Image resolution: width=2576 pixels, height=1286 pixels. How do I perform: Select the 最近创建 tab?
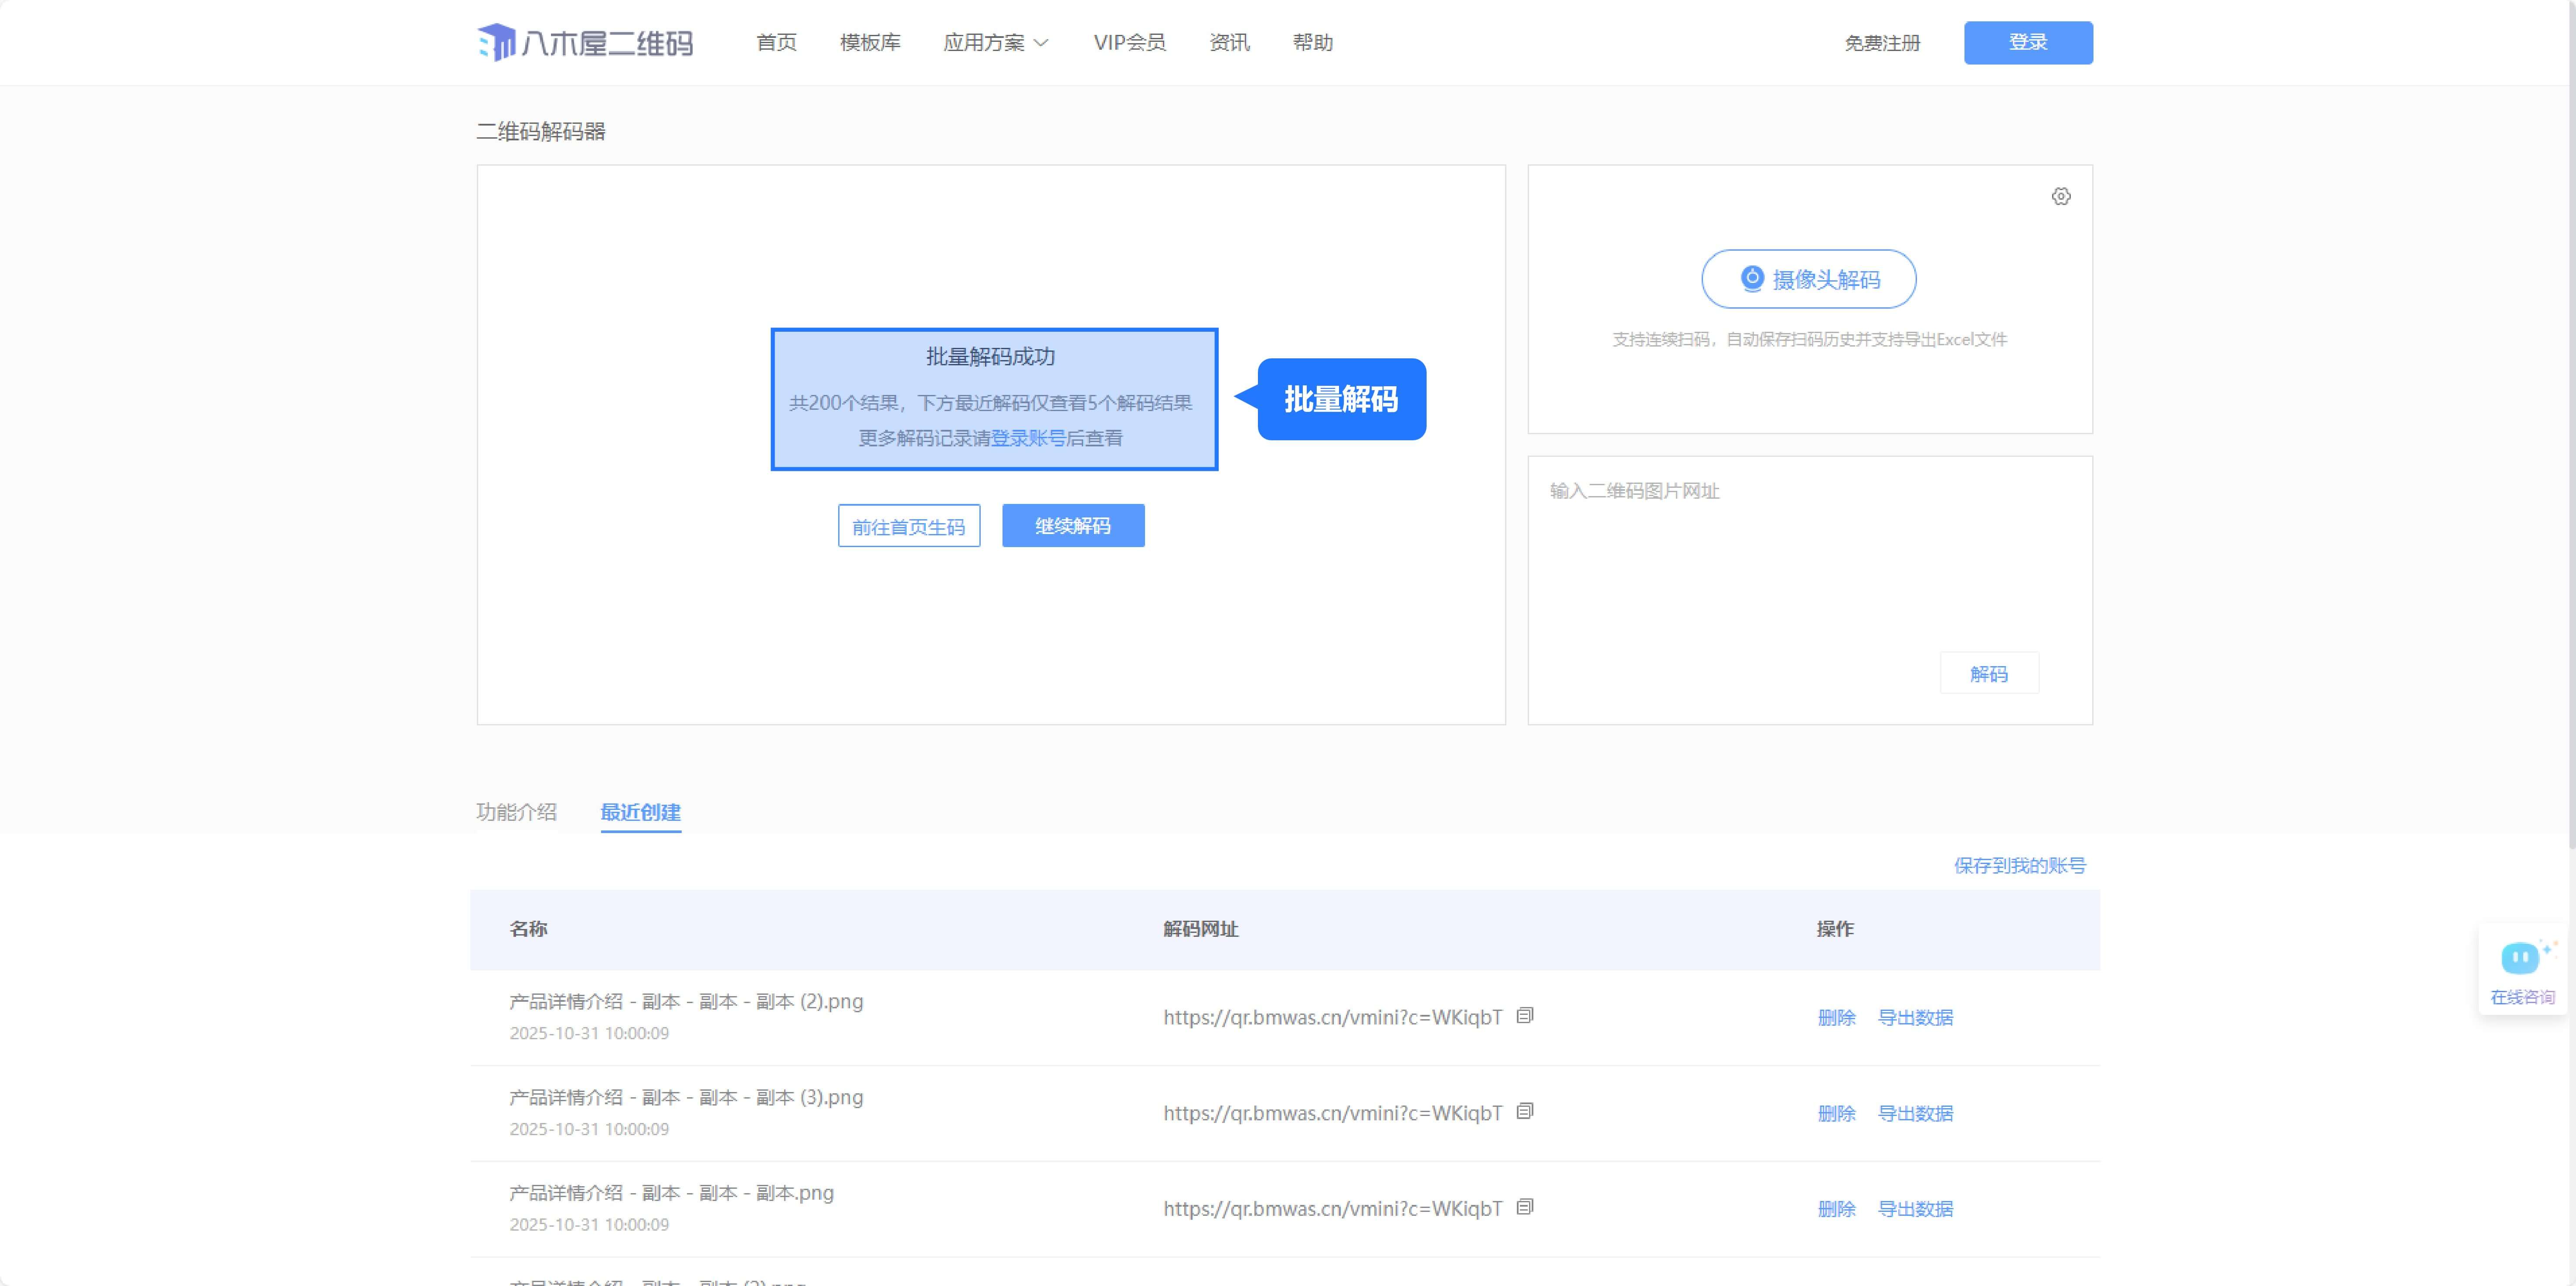pyautogui.click(x=640, y=812)
